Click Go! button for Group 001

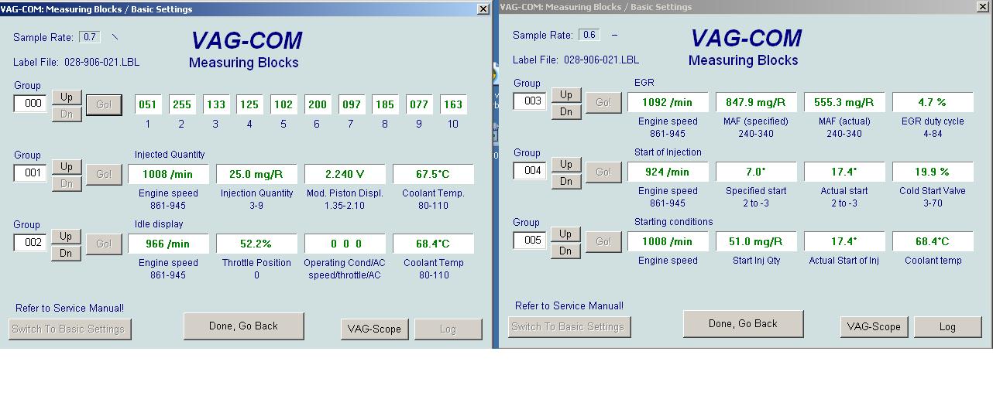[x=104, y=175]
